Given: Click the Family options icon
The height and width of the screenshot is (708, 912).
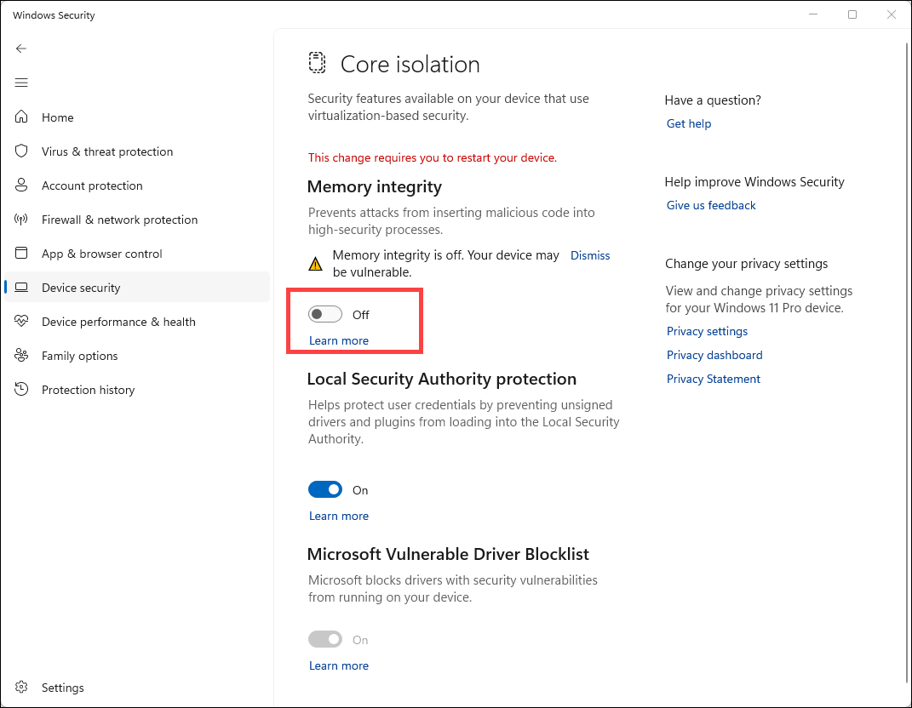Looking at the screenshot, I should pyautogui.click(x=22, y=356).
